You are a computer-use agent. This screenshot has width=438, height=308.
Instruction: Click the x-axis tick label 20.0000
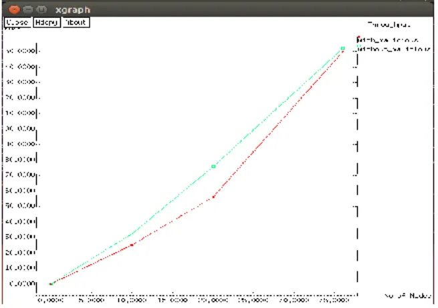[213, 300]
